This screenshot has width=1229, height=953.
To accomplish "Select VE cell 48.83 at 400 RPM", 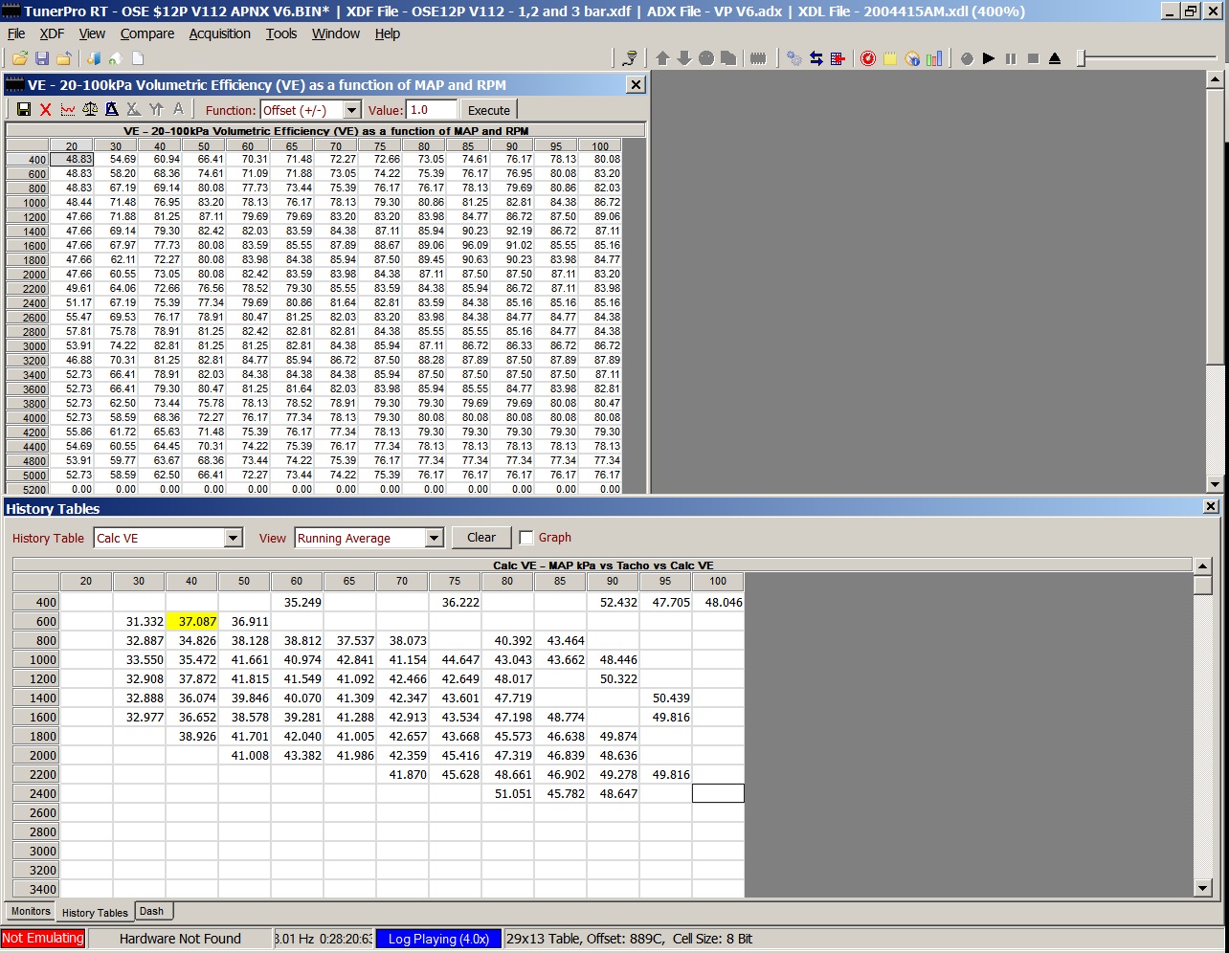I will tap(73, 159).
